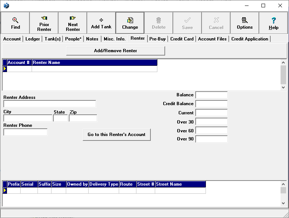Click the Find magnifier toolbar button

pyautogui.click(x=15, y=23)
